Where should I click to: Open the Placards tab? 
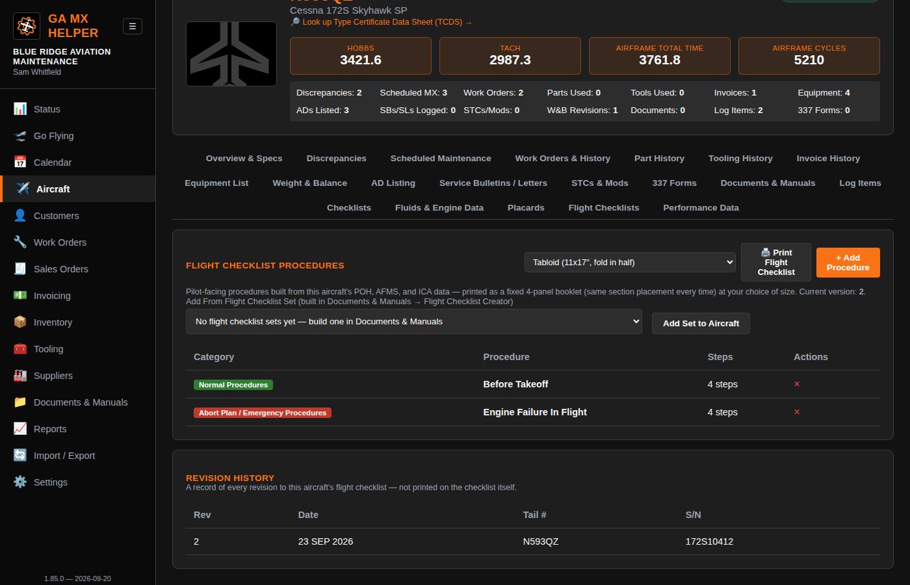(x=526, y=208)
